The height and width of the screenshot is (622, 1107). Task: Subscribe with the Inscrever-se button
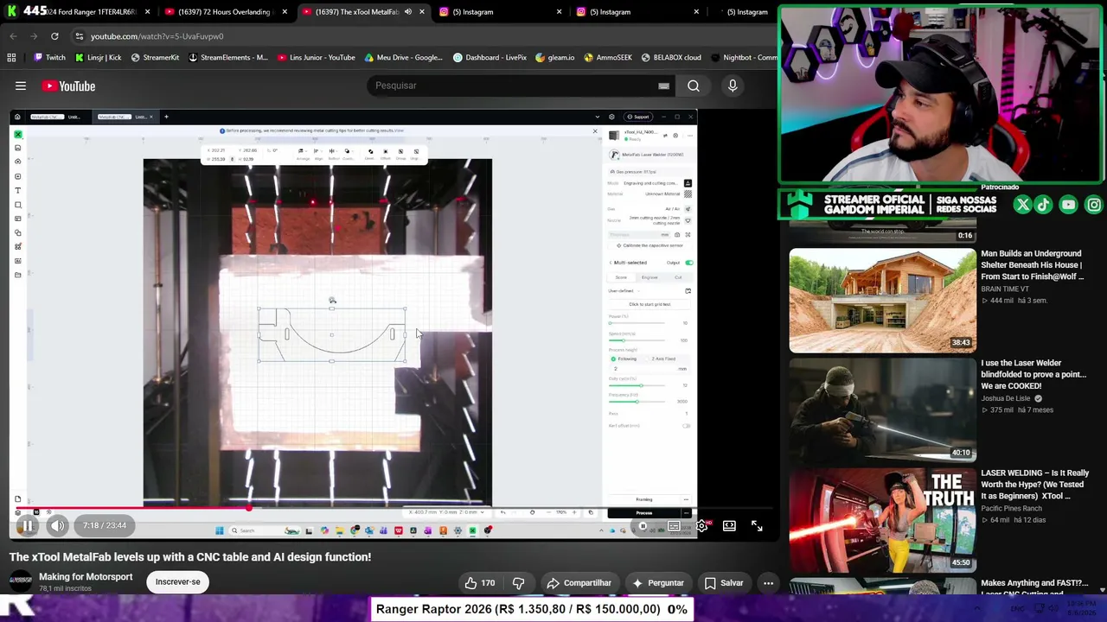(x=177, y=581)
